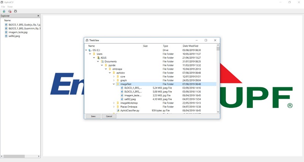Collapse the pyside folder
The image size is (304, 162).
coord(102,65)
